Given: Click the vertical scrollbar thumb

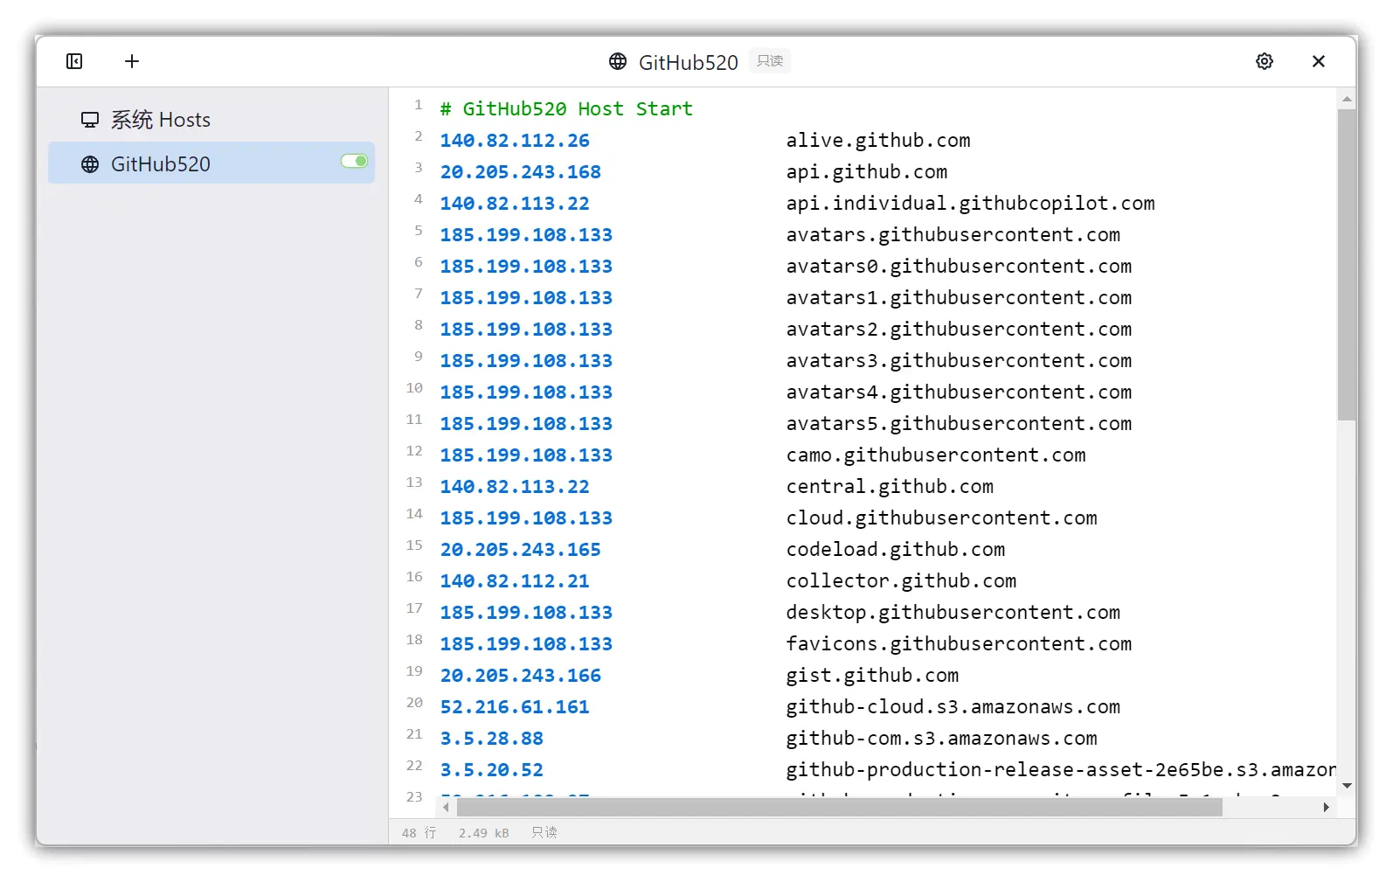Looking at the screenshot, I should 1347,265.
